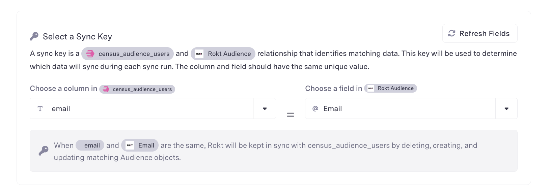
Task: Open the 'email' column selector
Action: [x=142, y=109]
